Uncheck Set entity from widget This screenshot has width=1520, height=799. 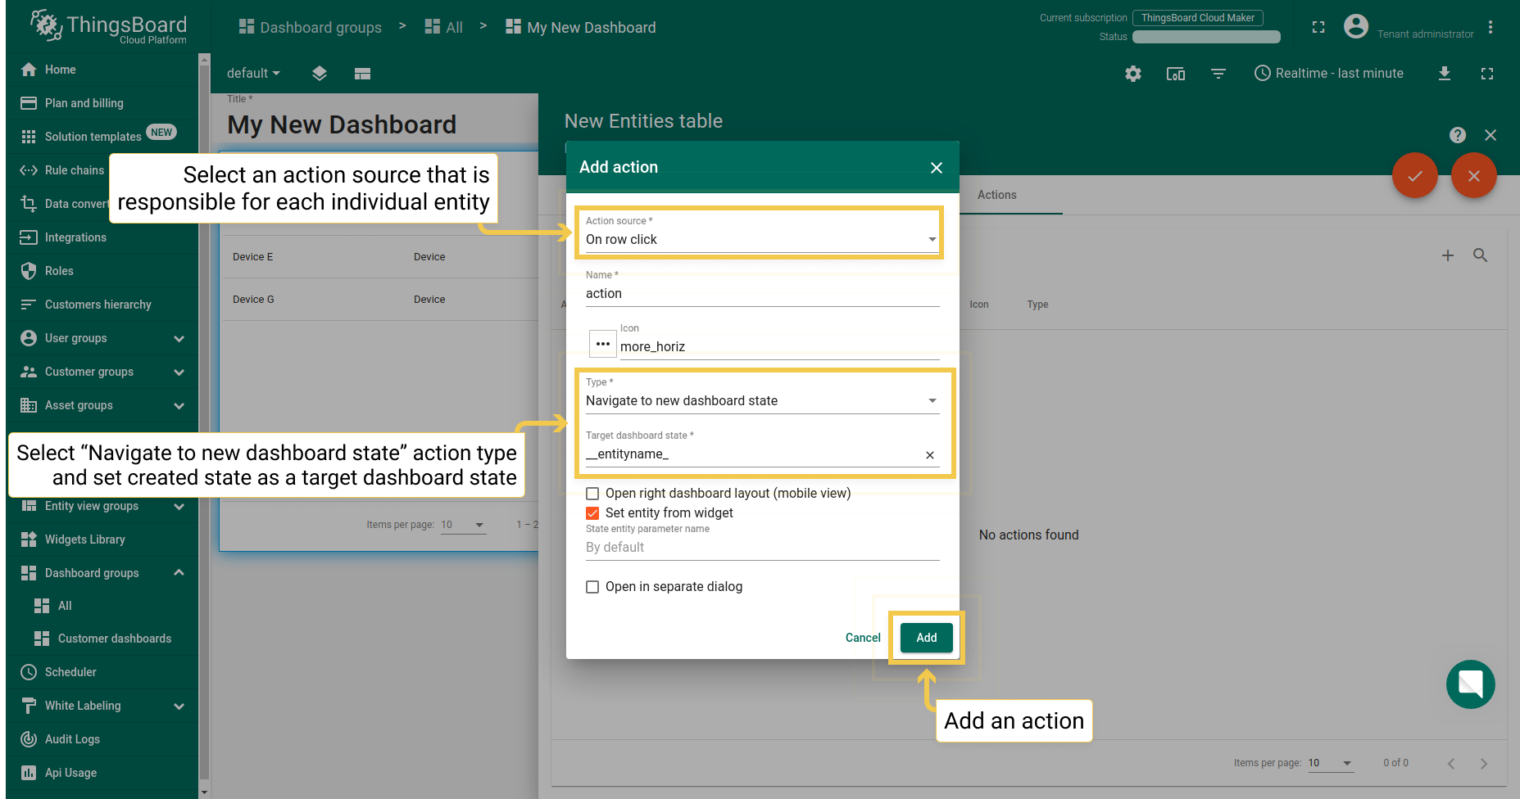pos(592,513)
